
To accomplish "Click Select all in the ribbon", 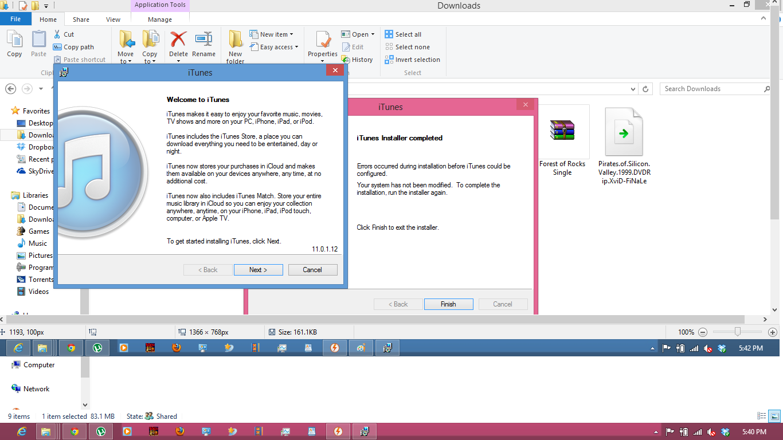I will coord(403,34).
